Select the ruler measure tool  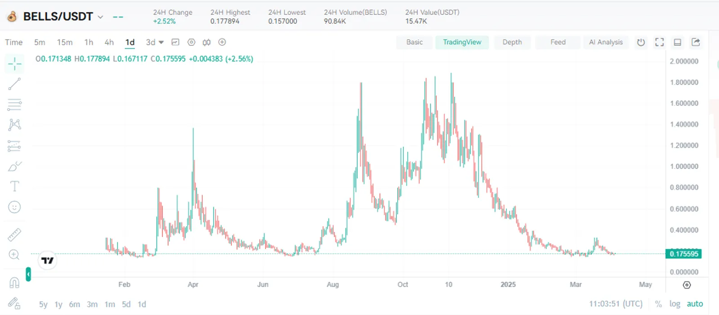click(14, 235)
